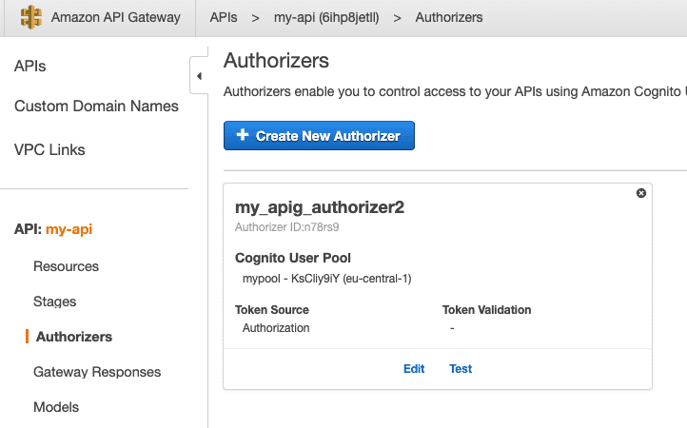Open VPC Links in the sidebar
This screenshot has height=428, width=687.
pos(49,150)
